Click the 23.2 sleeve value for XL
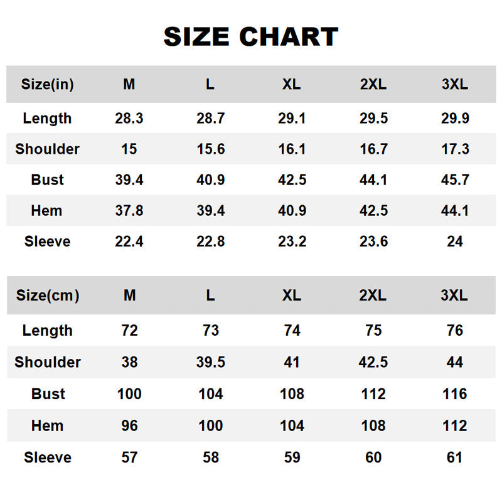This screenshot has width=502, height=502. click(292, 242)
